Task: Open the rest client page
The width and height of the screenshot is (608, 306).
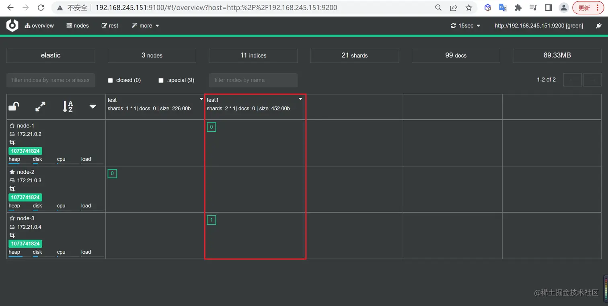Action: click(110, 26)
